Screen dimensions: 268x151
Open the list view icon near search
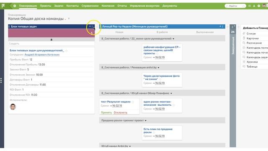pyautogui.click(x=250, y=6)
